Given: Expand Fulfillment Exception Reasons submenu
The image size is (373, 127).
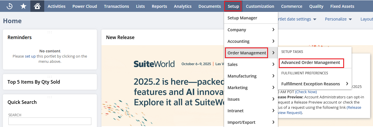Looking at the screenshot, I should [314, 84].
